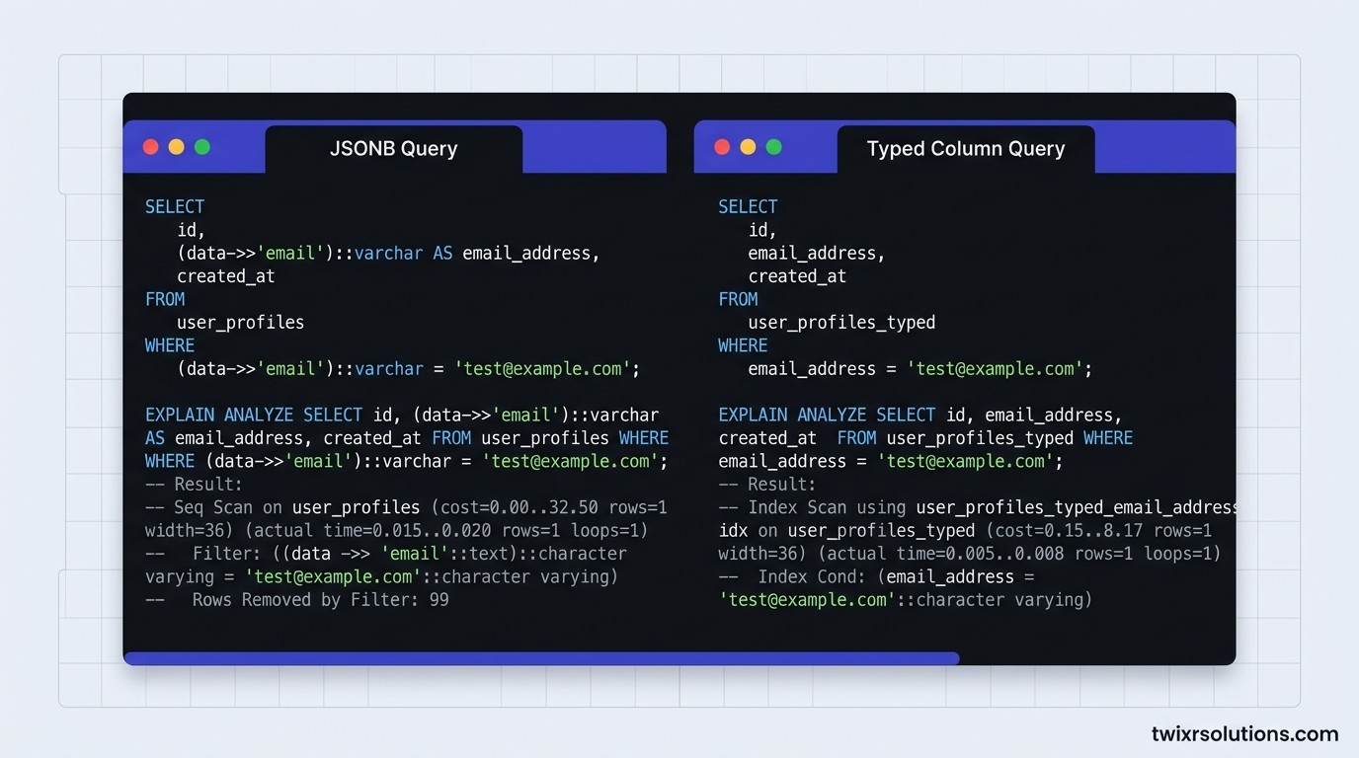Click the "-- Index Cond: (email_address =" line
The image size is (1359, 758).
click(x=876, y=576)
